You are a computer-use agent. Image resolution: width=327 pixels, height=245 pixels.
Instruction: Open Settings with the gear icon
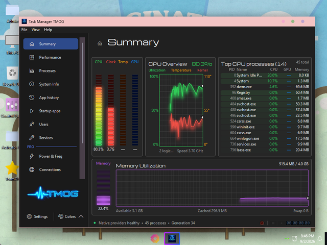(37, 216)
